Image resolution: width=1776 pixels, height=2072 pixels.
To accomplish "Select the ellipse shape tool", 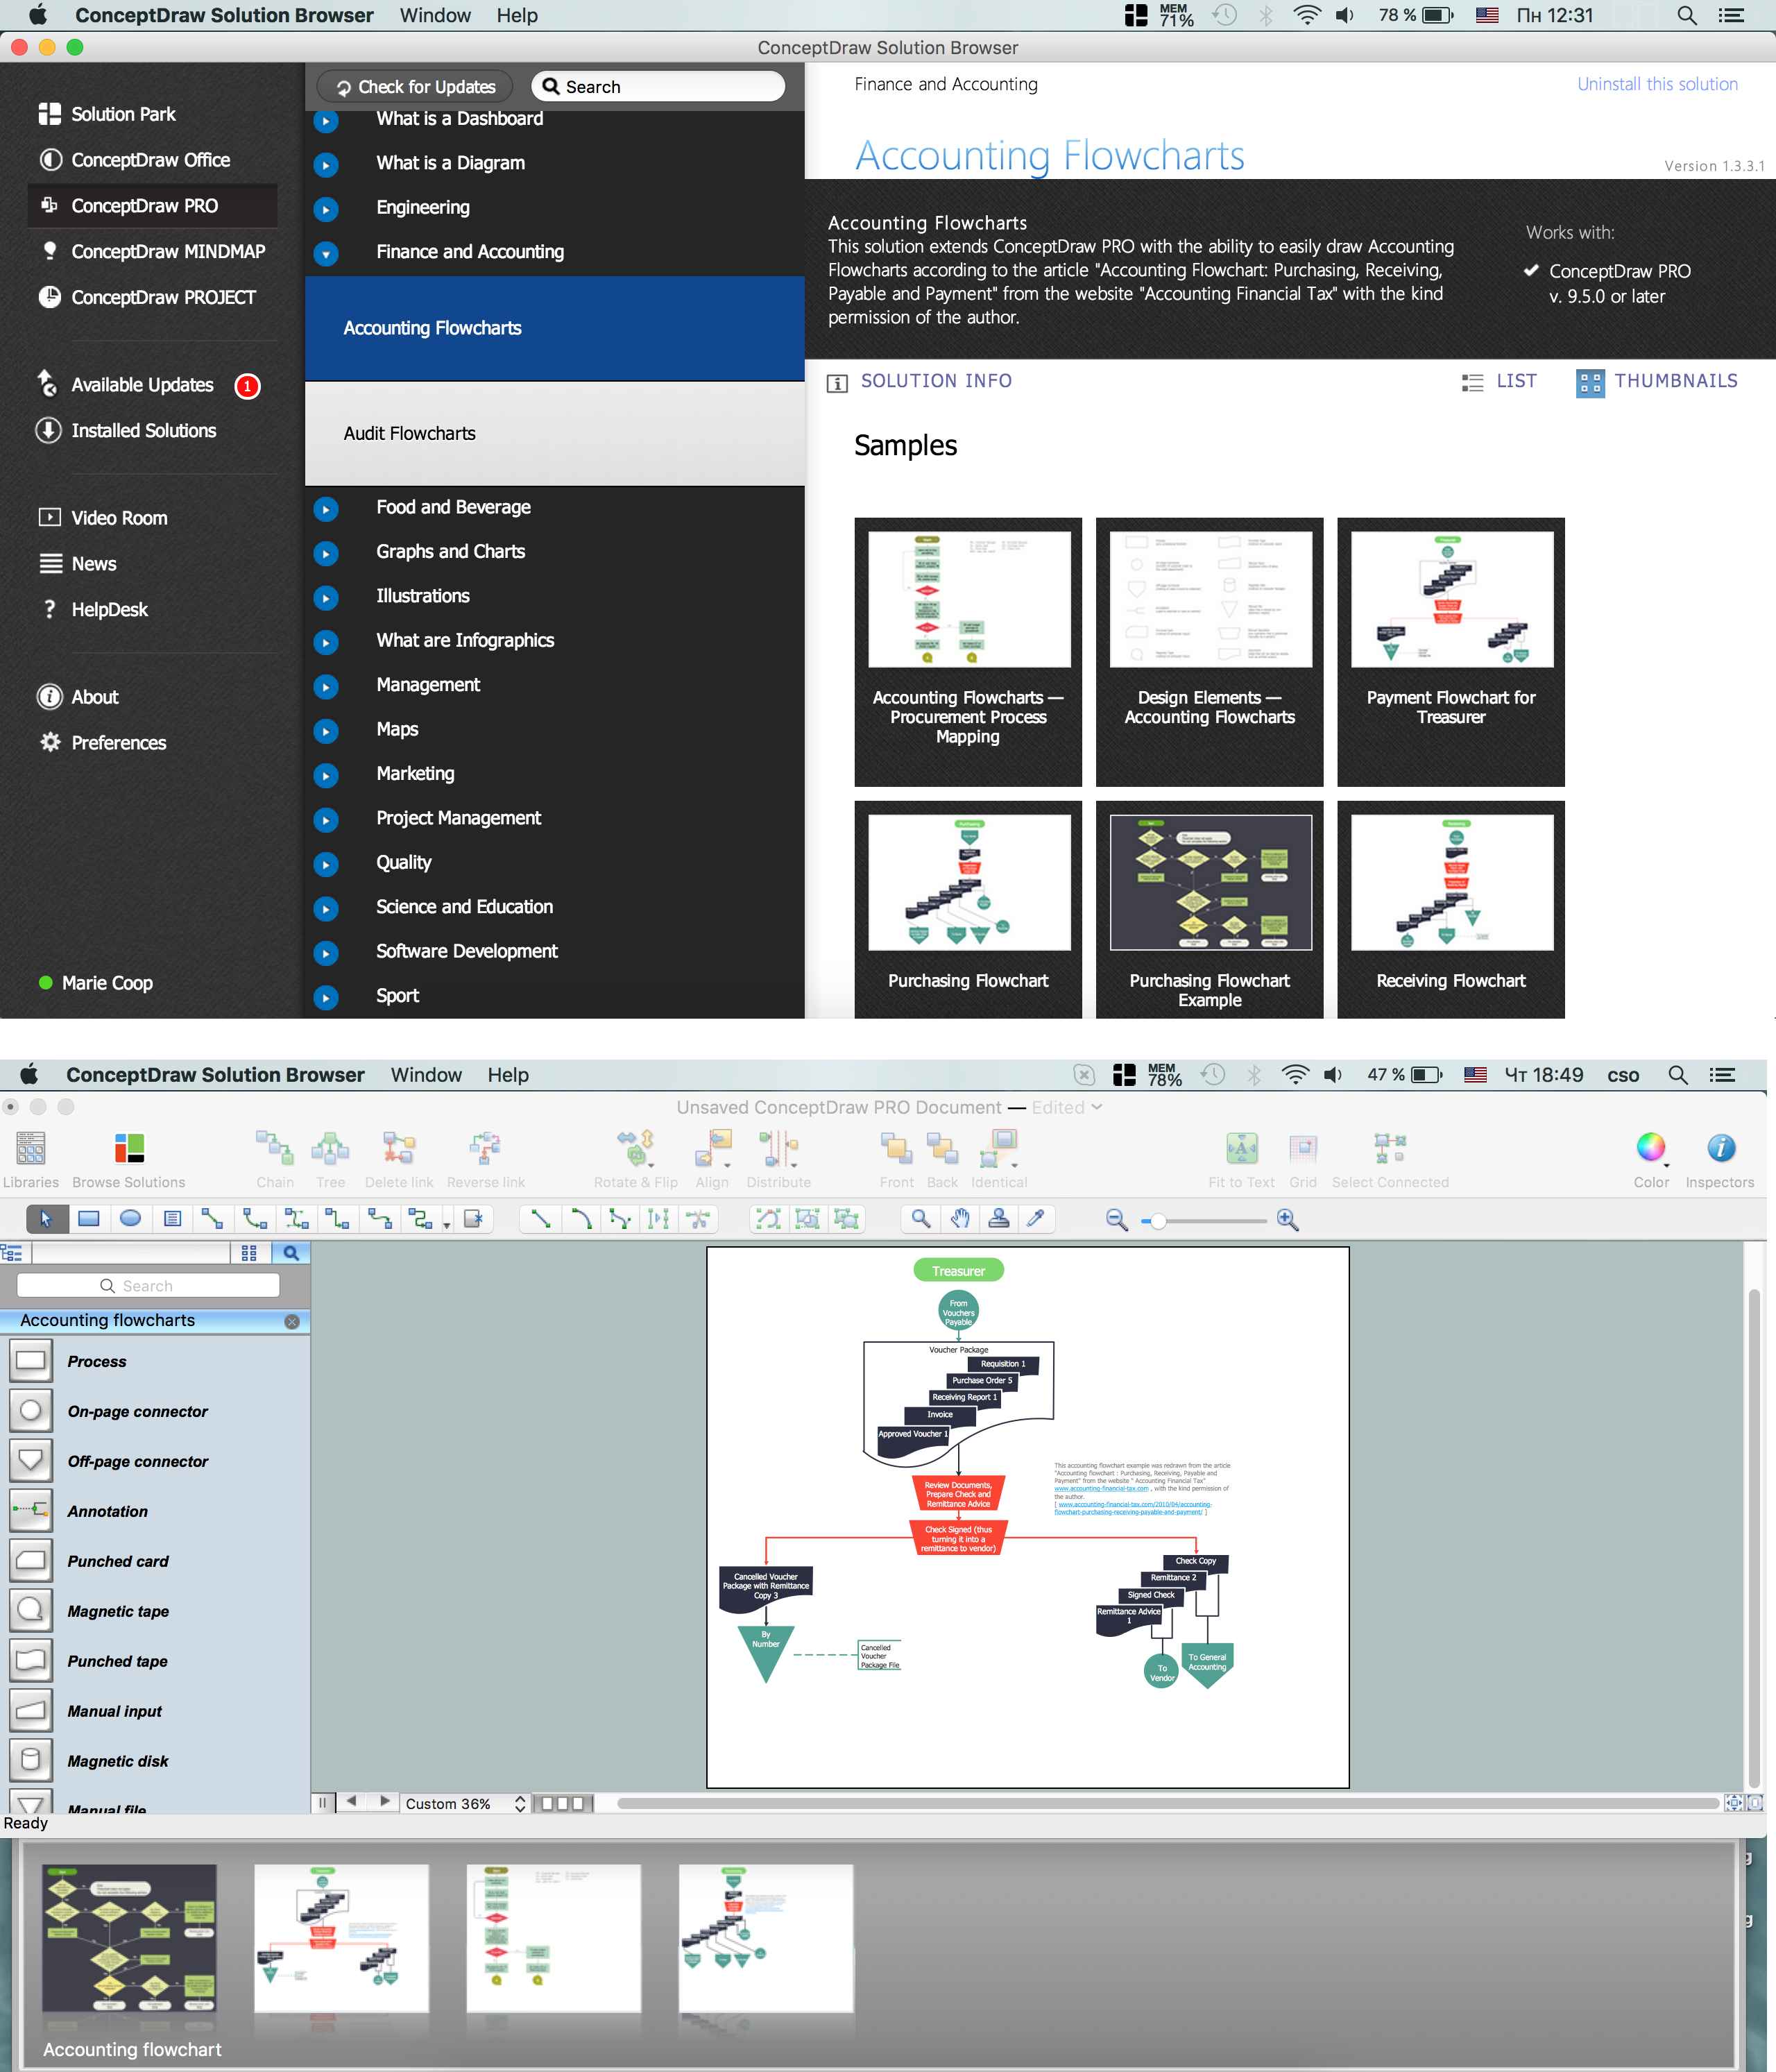I will click(130, 1219).
